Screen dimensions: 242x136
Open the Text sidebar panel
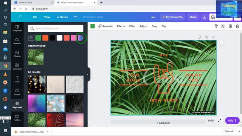[x=17, y=79]
